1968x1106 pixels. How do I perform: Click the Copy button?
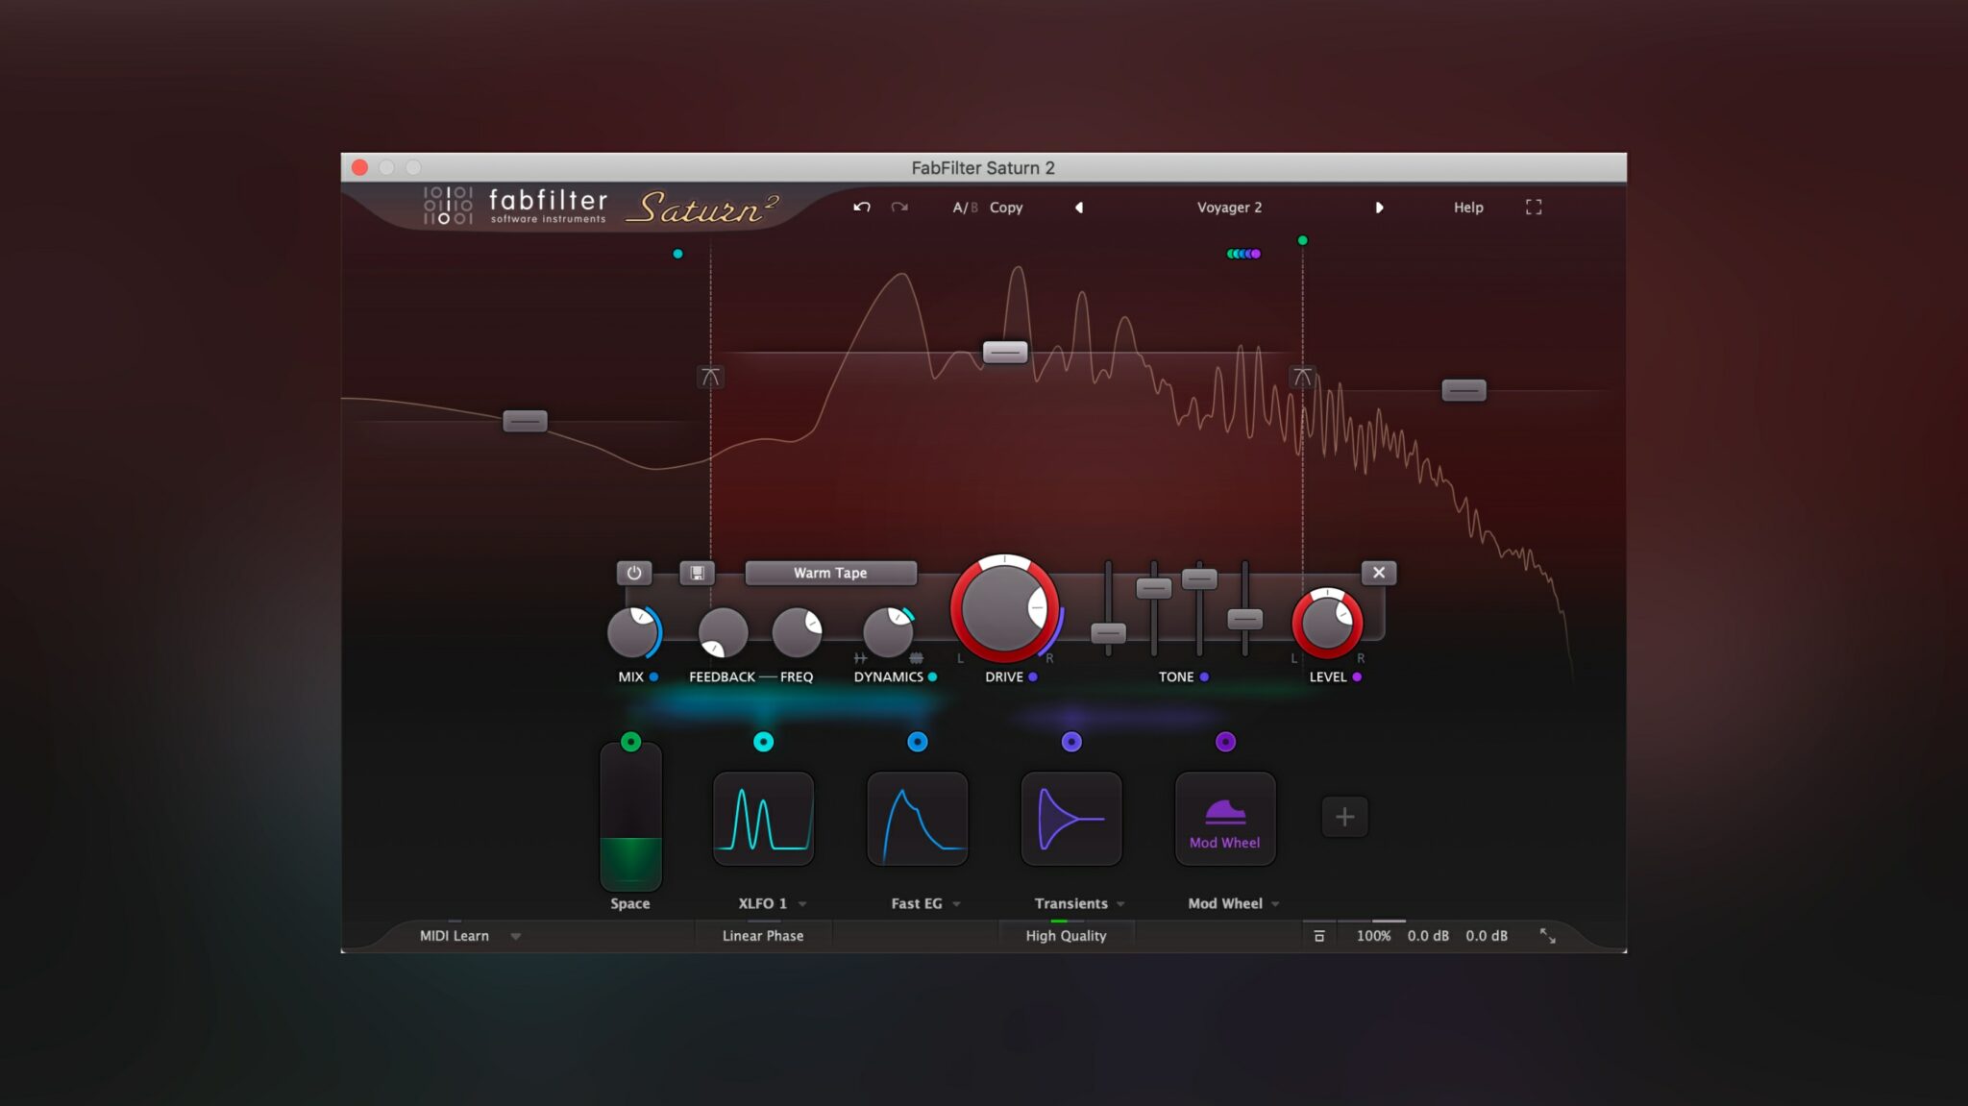[1006, 208]
